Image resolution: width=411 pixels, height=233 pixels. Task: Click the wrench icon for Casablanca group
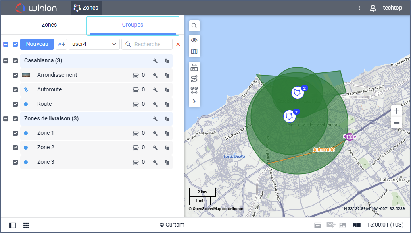coord(155,61)
